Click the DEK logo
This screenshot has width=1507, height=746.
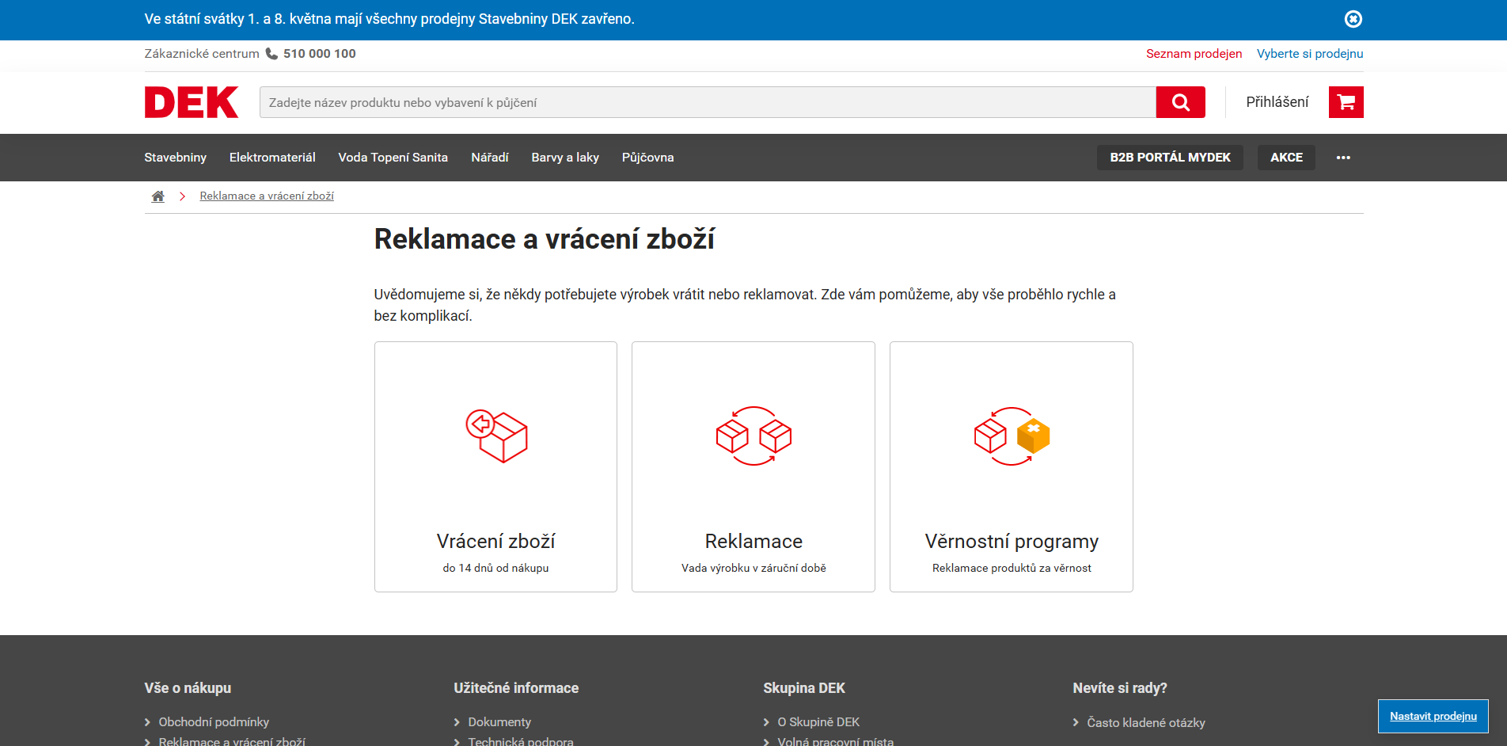[192, 102]
